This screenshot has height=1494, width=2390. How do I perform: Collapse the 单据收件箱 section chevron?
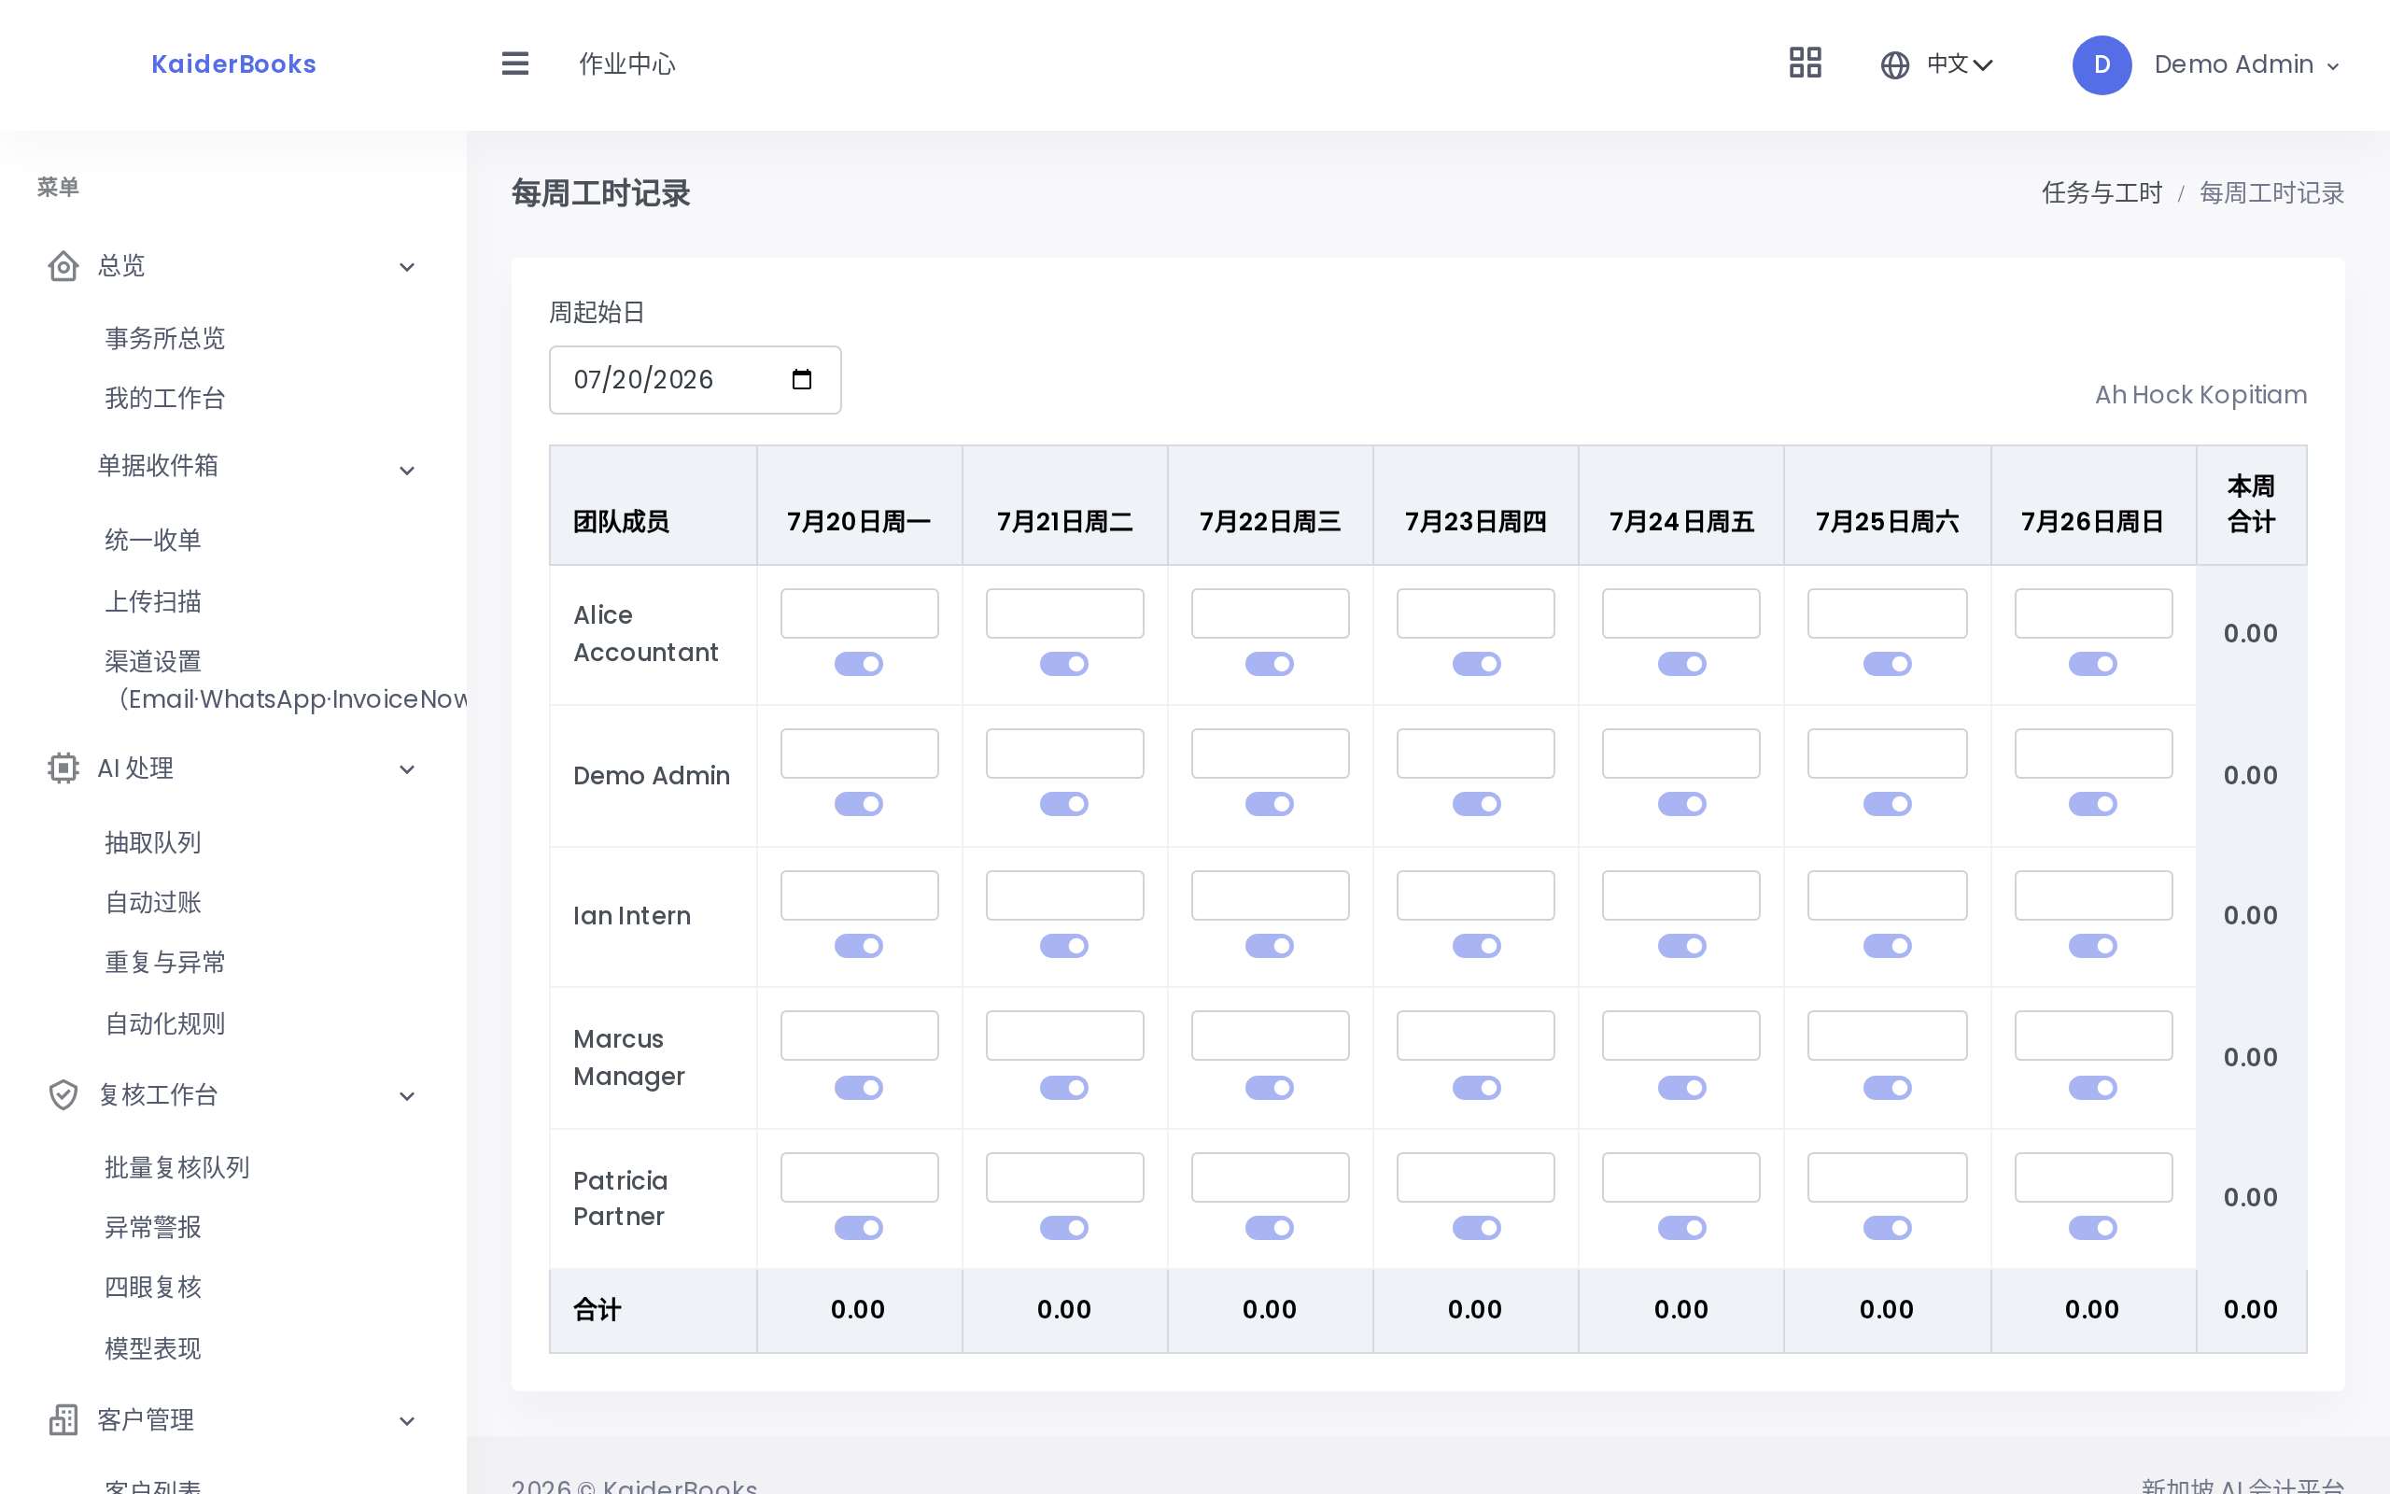(x=407, y=471)
